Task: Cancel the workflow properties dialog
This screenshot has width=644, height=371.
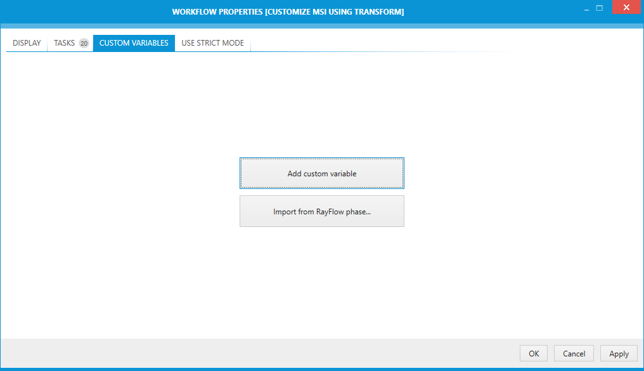Action: pyautogui.click(x=574, y=353)
